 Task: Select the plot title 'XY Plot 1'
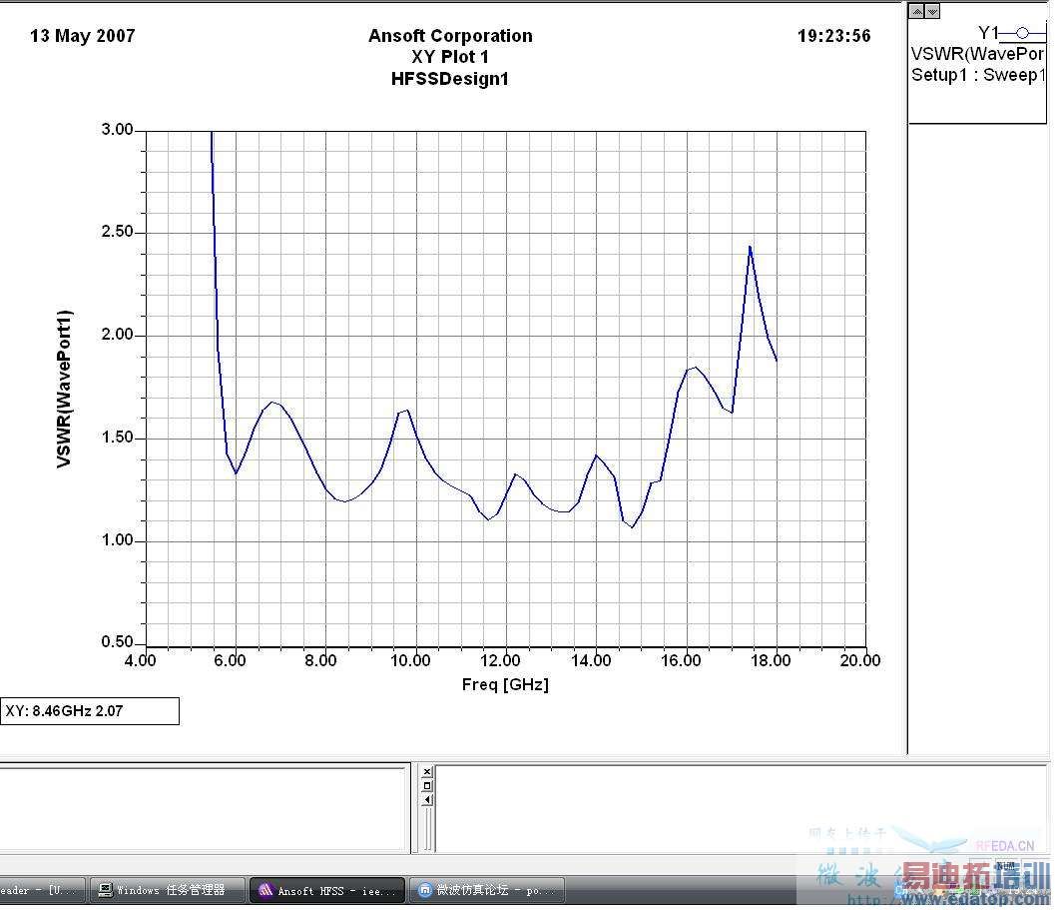point(450,57)
